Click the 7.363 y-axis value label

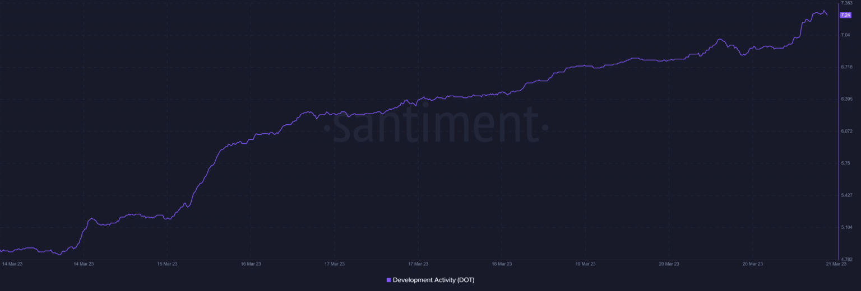(x=846, y=3)
